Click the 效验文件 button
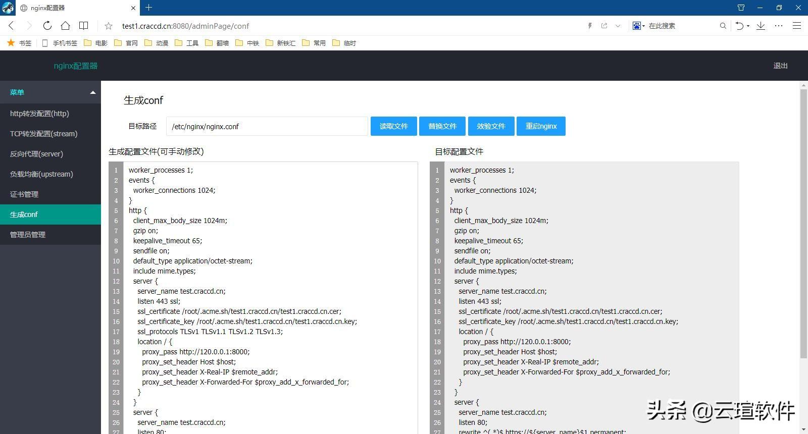 coord(491,126)
